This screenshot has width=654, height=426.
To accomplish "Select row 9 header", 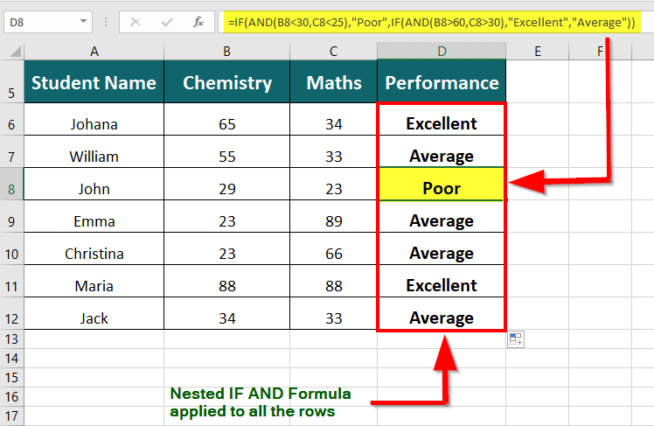I will coord(11,217).
